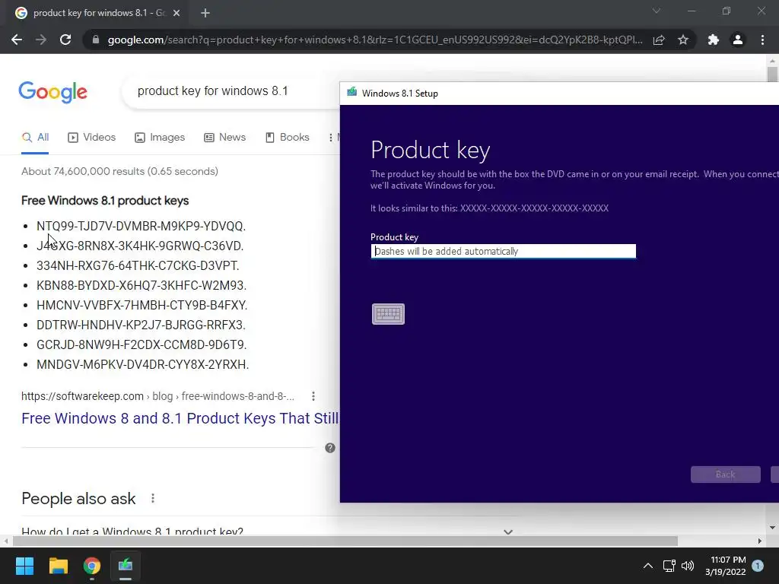Click the key KBN88-BYDXD-X6HQ7-3KHFC-W2M93

(x=141, y=286)
